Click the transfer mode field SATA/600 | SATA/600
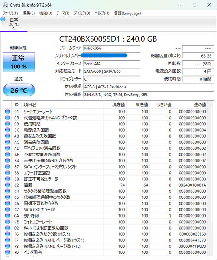This screenshot has width=217, height=260. (x=112, y=71)
